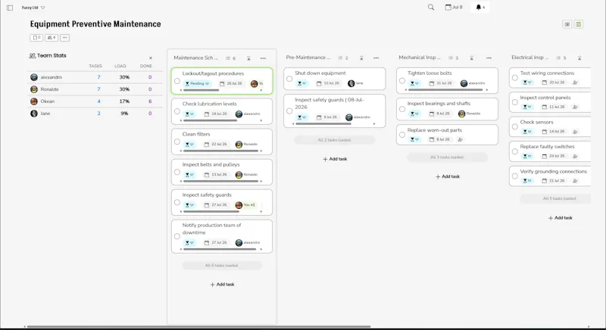
Task: Open date picker on Clean filters
Action: [216, 145]
